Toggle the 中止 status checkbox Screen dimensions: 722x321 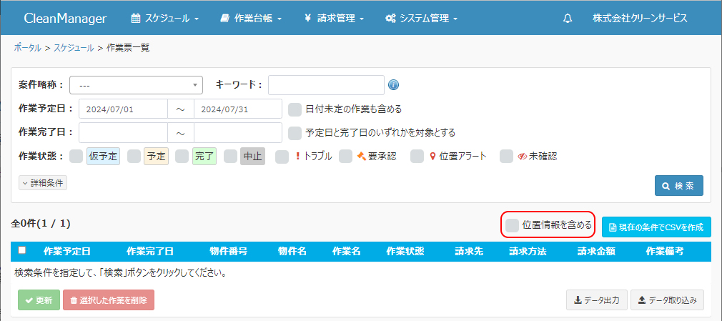tap(230, 156)
